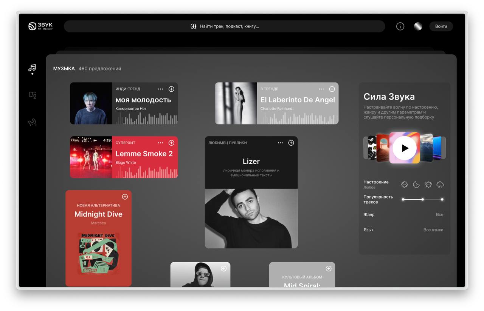Click the 490 предложений count
The width and height of the screenshot is (484, 311).
[x=100, y=69]
